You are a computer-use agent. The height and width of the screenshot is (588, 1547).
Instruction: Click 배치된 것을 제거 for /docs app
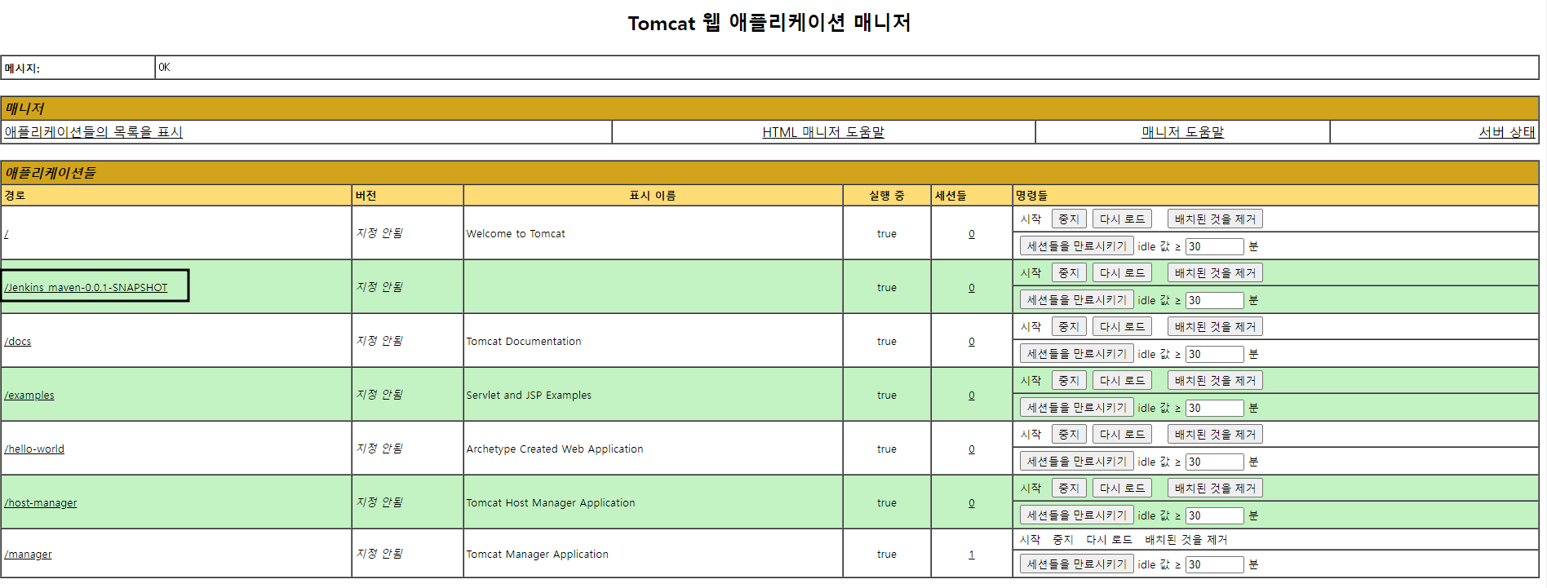pos(1215,327)
